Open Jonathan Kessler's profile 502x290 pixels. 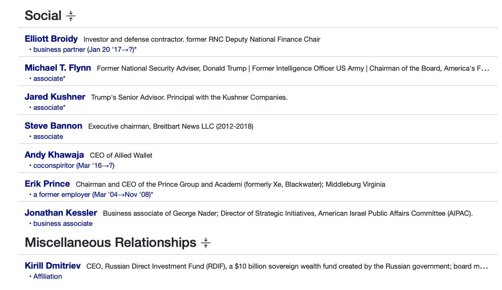click(x=61, y=213)
